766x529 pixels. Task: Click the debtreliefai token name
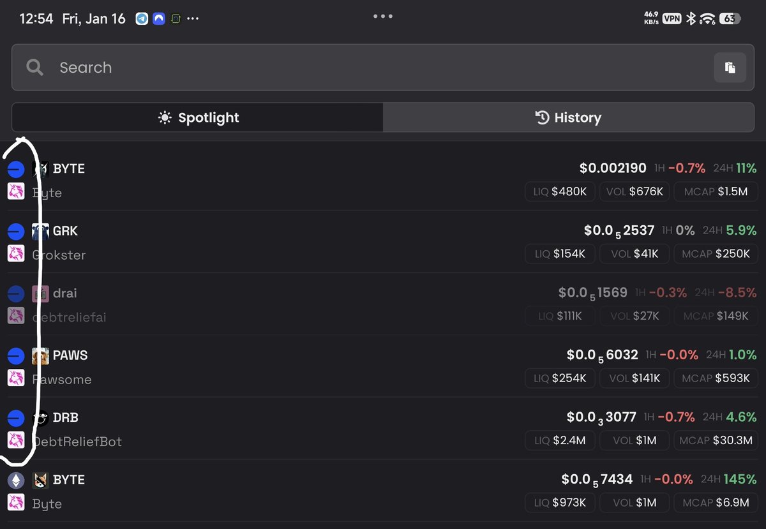pyautogui.click(x=70, y=317)
